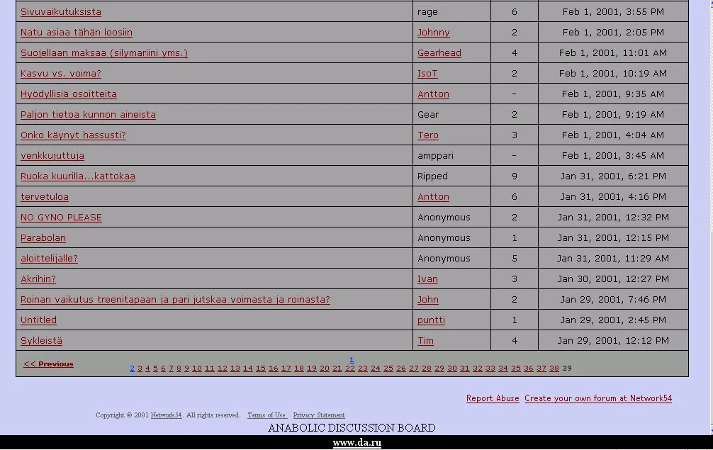This screenshot has height=450, width=713.
Task: Go to the previous page of threads
Action: (48, 364)
